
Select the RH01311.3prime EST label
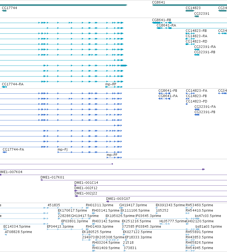[x=99, y=205]
